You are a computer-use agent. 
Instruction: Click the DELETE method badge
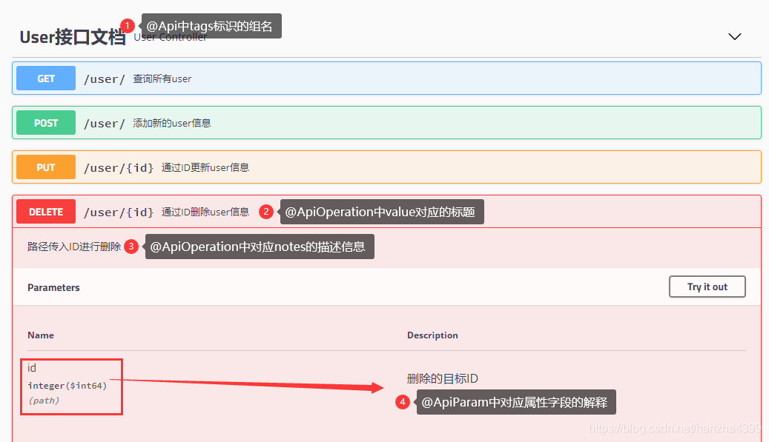tap(46, 212)
